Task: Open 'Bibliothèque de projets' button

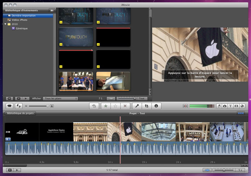Action: 20,113
